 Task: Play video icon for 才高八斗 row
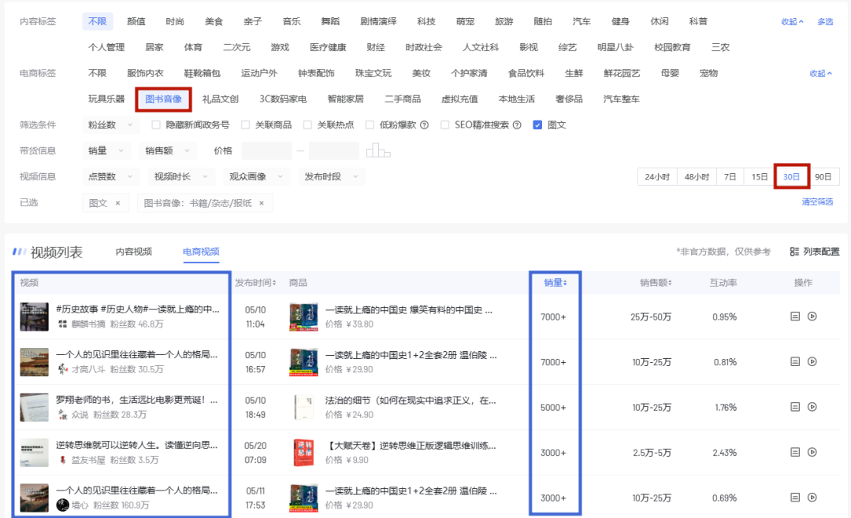click(x=812, y=361)
